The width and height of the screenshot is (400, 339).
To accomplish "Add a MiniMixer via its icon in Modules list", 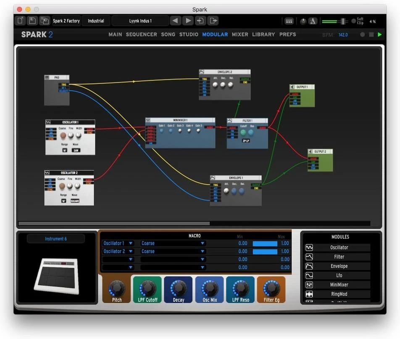I will tap(309, 285).
